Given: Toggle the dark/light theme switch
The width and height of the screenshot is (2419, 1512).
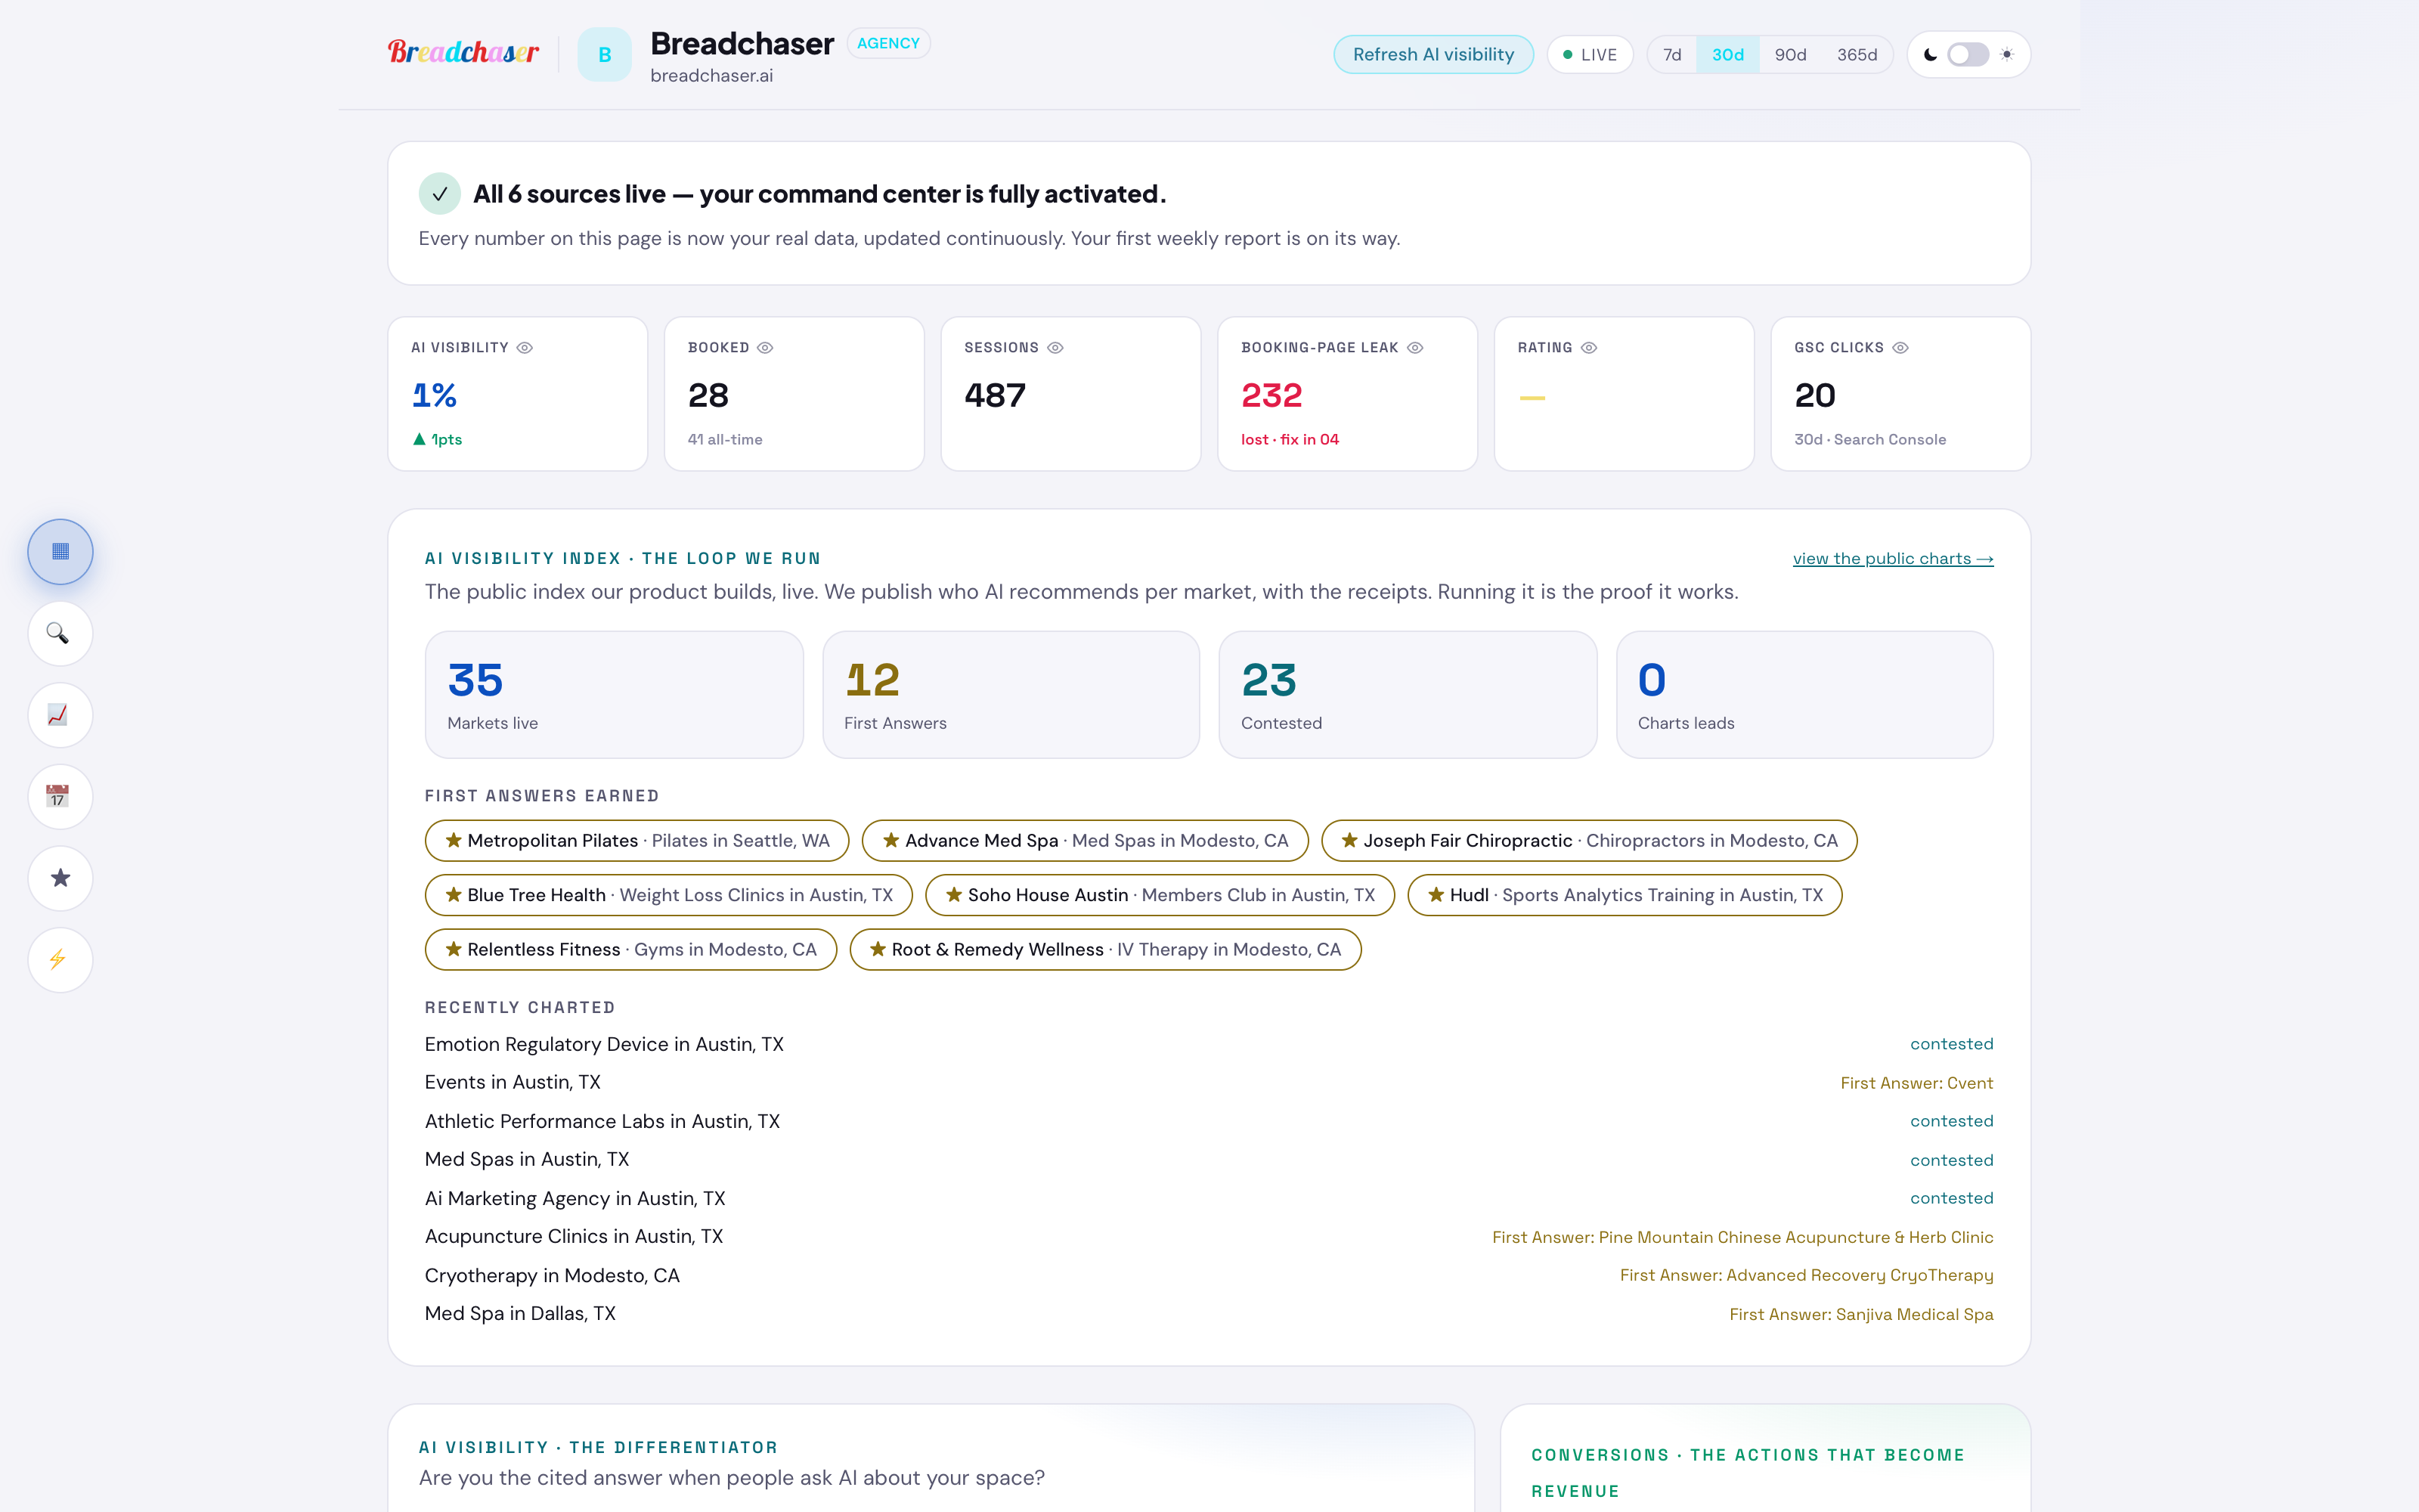Looking at the screenshot, I should (x=1968, y=55).
